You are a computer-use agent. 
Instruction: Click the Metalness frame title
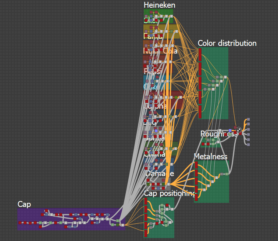[211, 157]
